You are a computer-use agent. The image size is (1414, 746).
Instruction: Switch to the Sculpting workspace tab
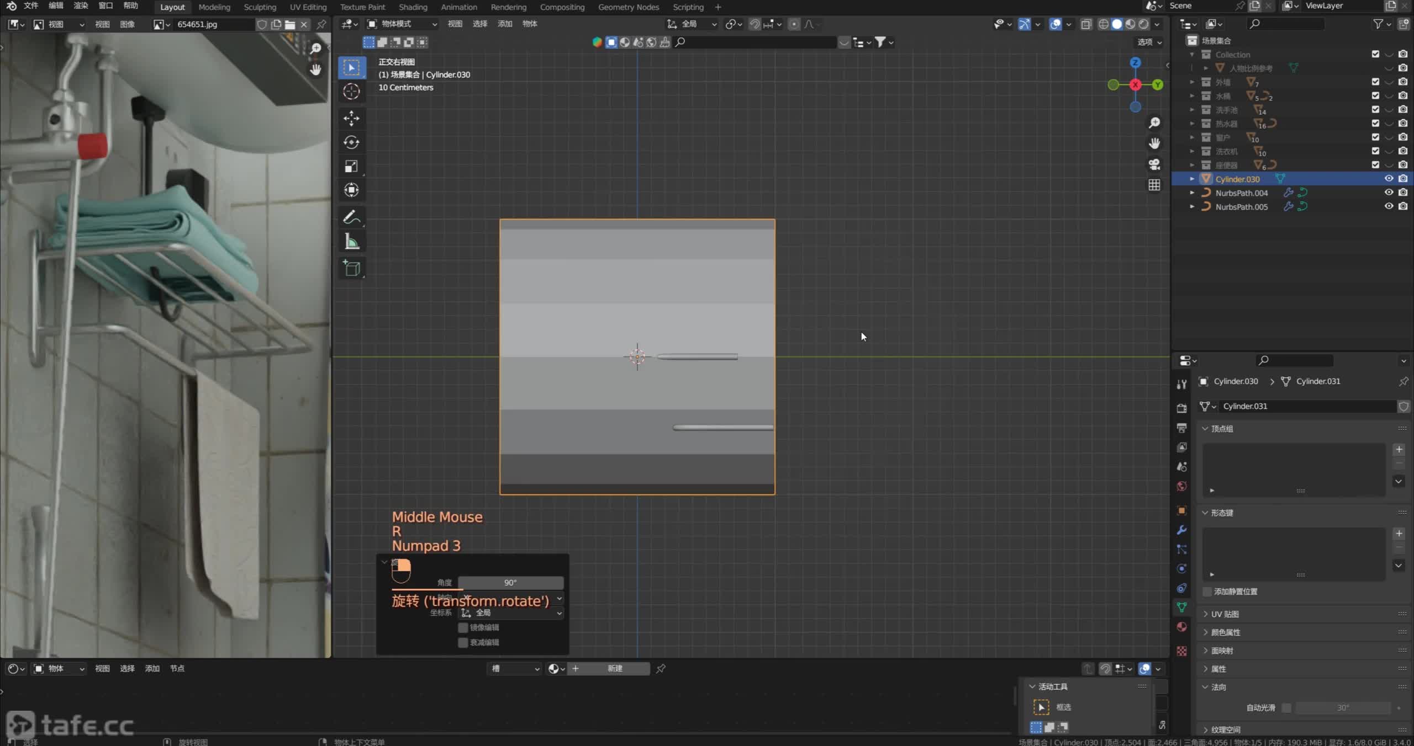click(x=260, y=7)
